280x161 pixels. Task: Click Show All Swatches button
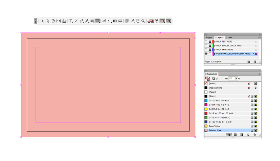click(229, 135)
